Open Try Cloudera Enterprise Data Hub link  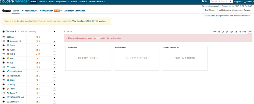coord(227,16)
